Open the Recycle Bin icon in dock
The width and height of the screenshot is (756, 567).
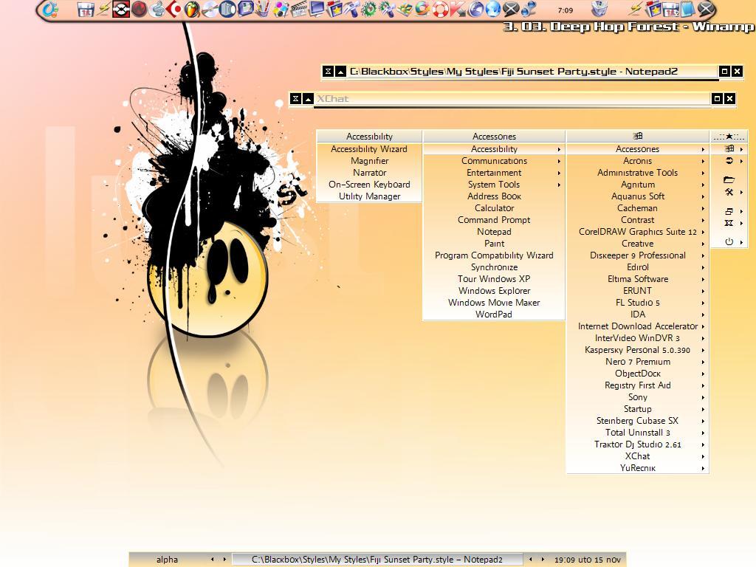(599, 9)
